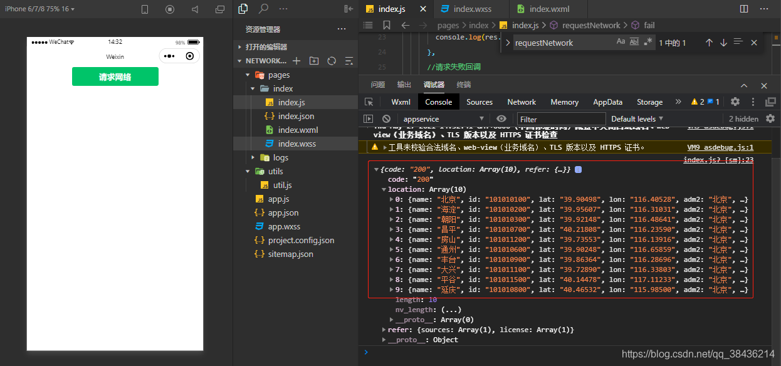781x366 pixels.
Task: Click the new file icon in explorer
Action: pyautogui.click(x=296, y=61)
